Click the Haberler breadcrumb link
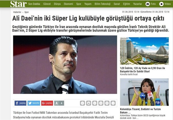173x120 pixels. pyautogui.click(x=17, y=12)
